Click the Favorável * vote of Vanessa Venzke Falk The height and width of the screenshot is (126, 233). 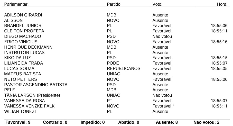(163, 106)
